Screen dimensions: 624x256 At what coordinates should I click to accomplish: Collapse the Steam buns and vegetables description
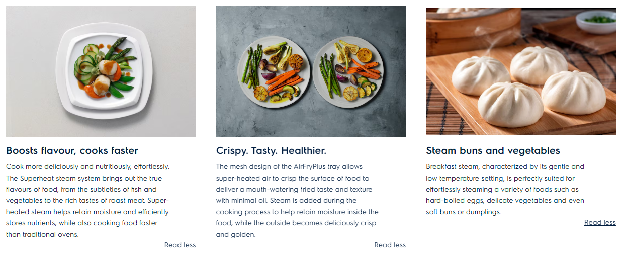[599, 223]
